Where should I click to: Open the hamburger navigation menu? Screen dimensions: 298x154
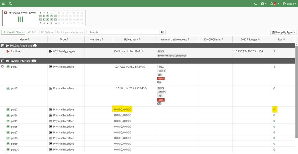pos(3,4)
